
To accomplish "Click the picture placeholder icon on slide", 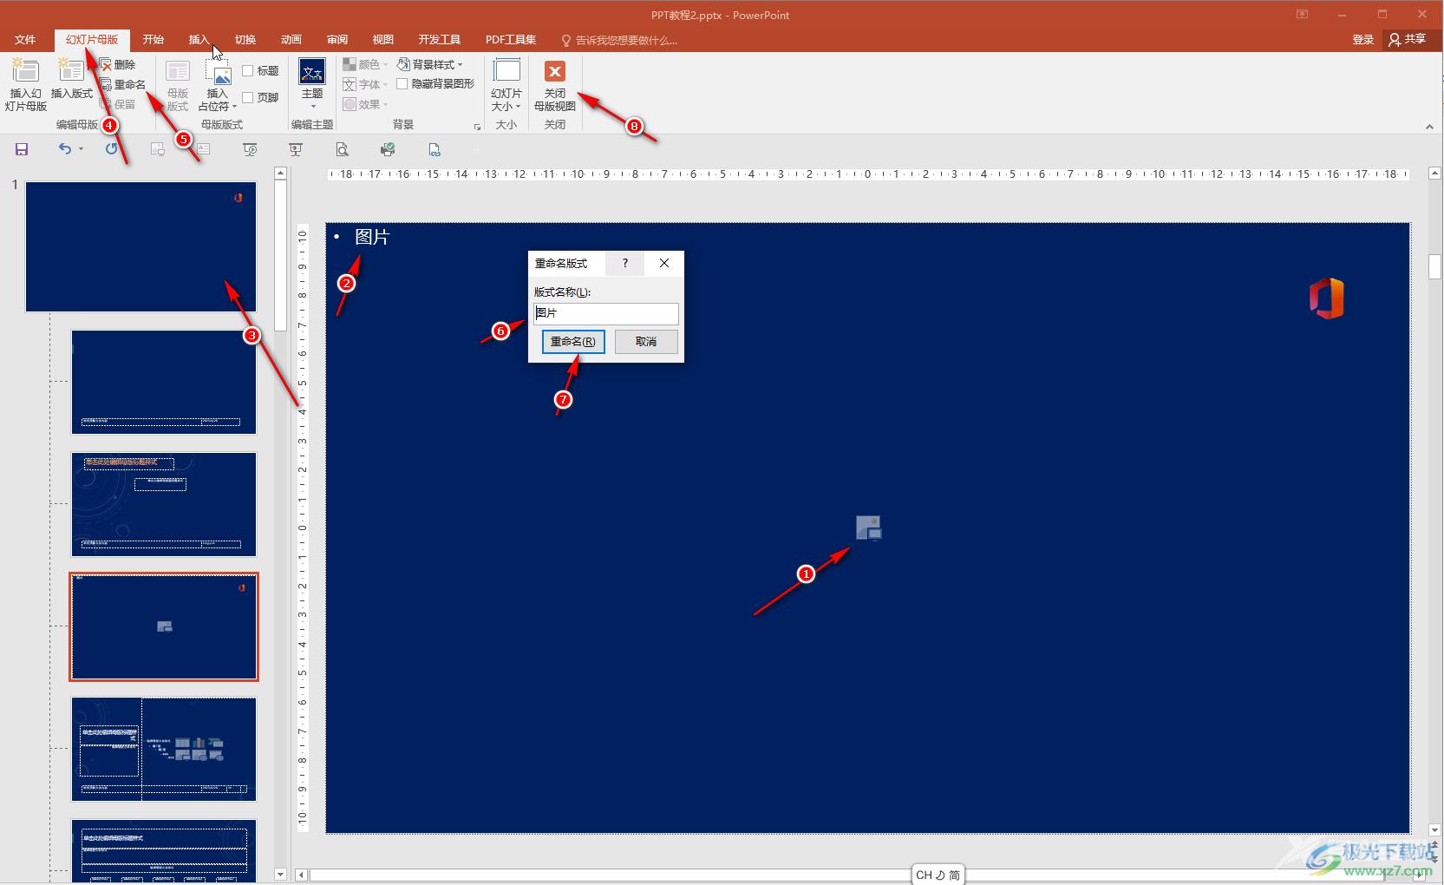I will coord(868,528).
